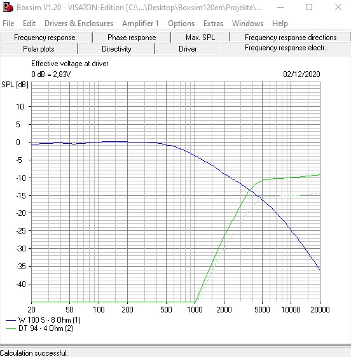
Task: Open the Drivers & Enclosures menu
Action: (79, 24)
